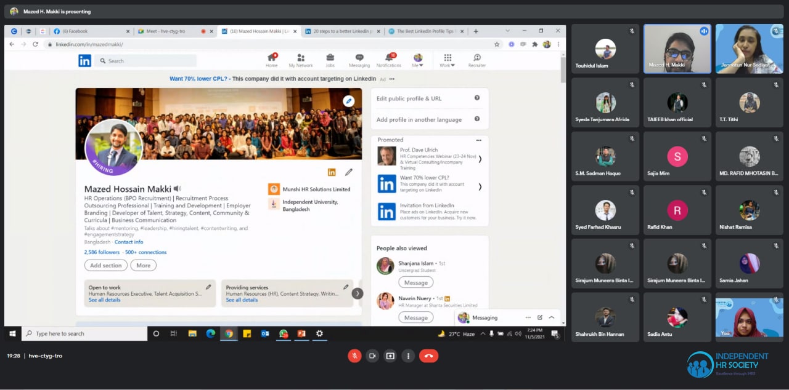Present screen in Google Meet
The image size is (789, 390).
coord(390,356)
